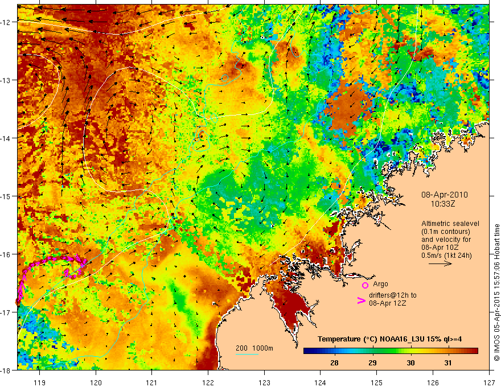Click the Temperature NOAA16_L3U colorbar title
The height and width of the screenshot is (387, 501).
click(389, 339)
